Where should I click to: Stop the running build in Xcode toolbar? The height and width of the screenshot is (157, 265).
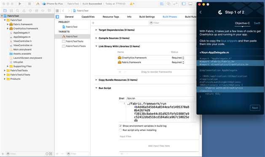point(29,3)
